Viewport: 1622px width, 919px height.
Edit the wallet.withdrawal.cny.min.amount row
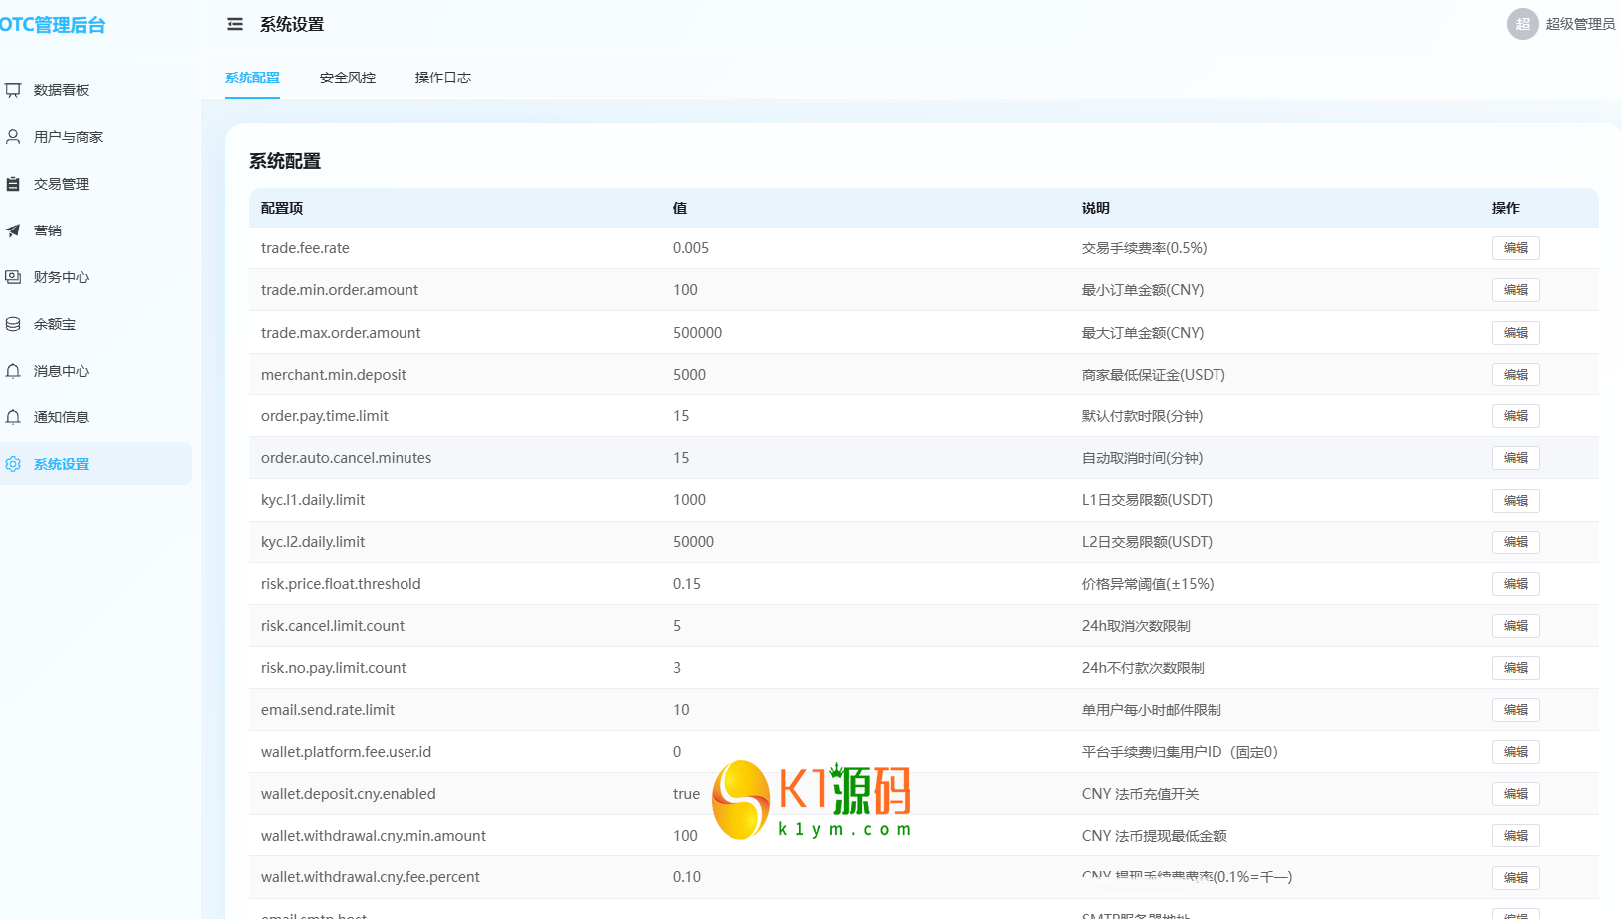(x=1515, y=836)
